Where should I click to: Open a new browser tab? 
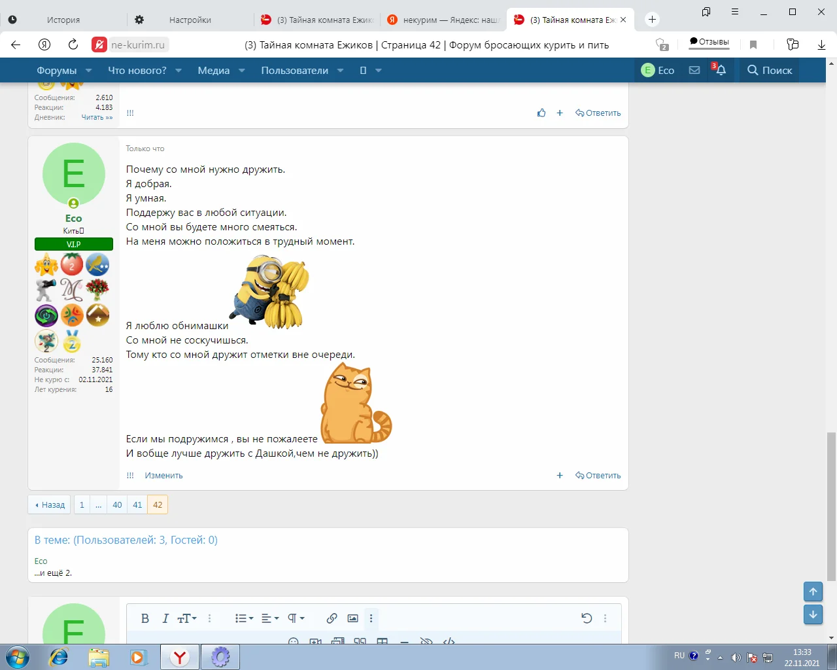coord(652,20)
